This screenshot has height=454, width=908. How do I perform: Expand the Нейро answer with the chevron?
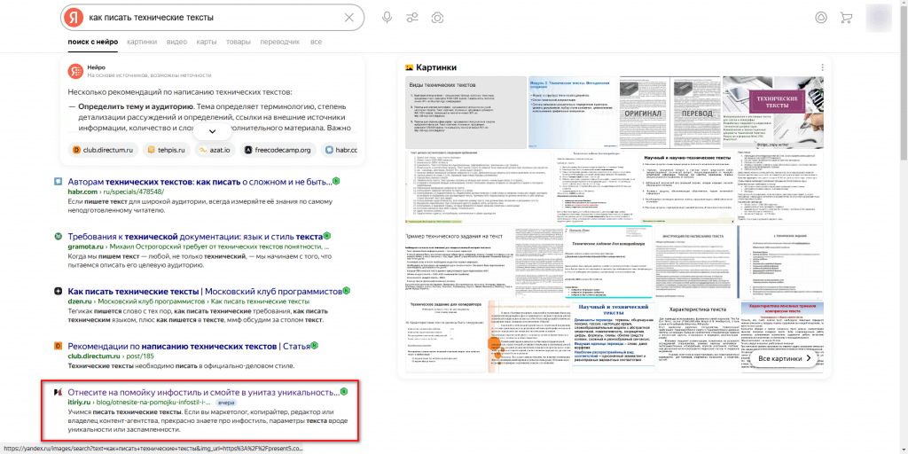[213, 131]
